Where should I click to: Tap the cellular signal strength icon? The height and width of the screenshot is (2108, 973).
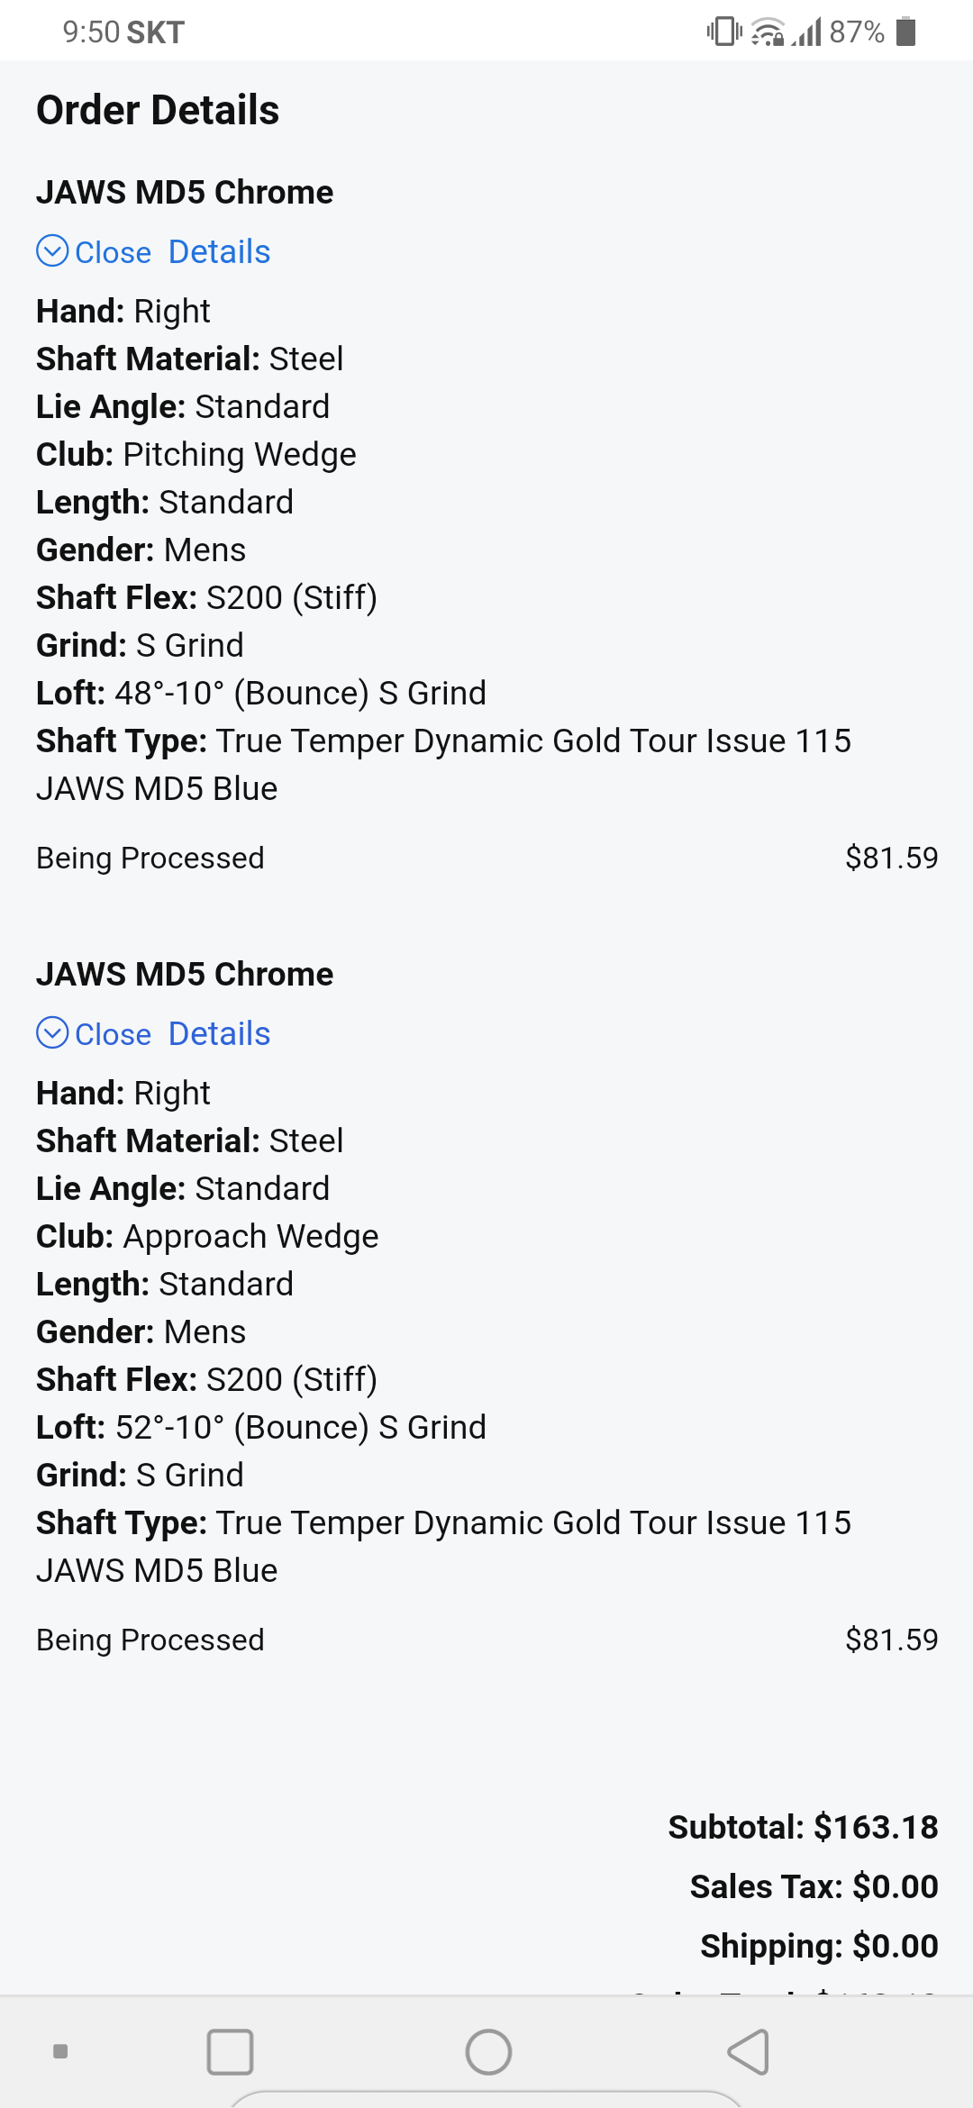(807, 32)
